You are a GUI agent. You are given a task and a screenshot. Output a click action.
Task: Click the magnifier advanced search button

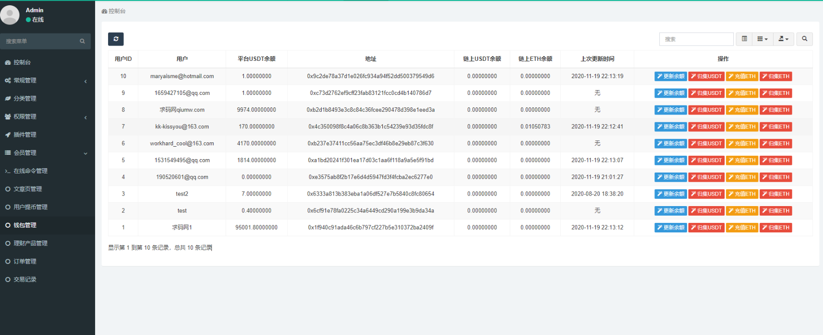pos(804,39)
